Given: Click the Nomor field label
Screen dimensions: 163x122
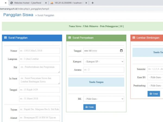Looking at the screenshot, I should 14,51.
